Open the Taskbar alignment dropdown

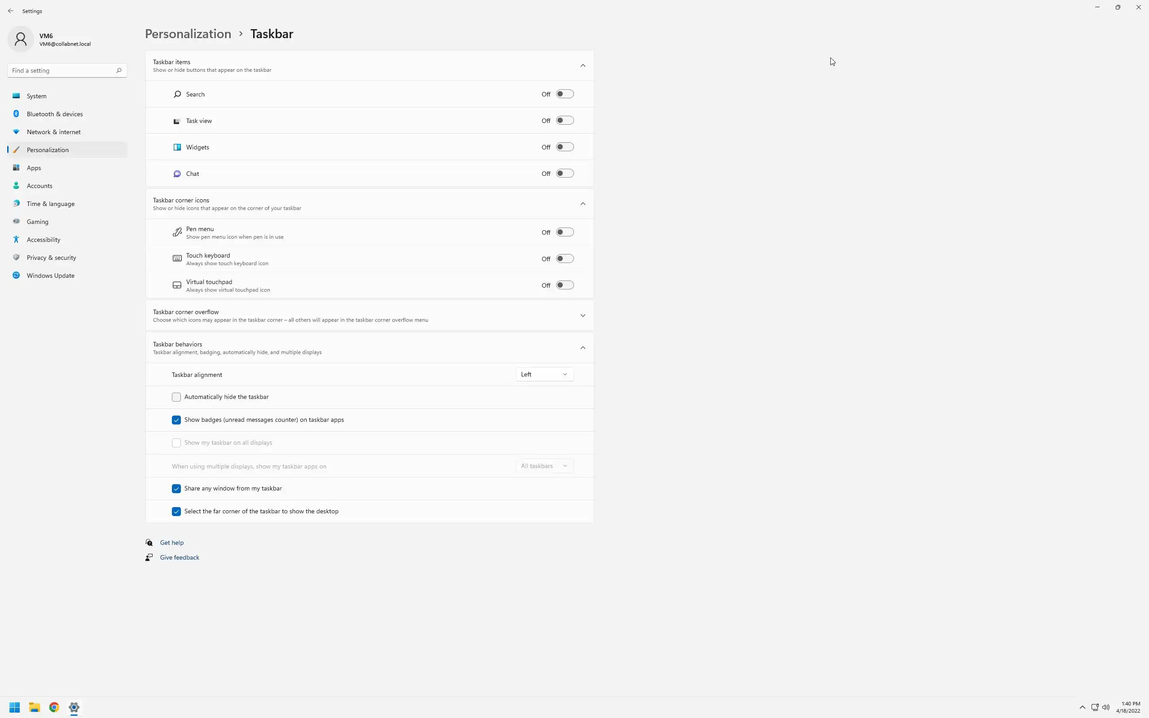544,374
